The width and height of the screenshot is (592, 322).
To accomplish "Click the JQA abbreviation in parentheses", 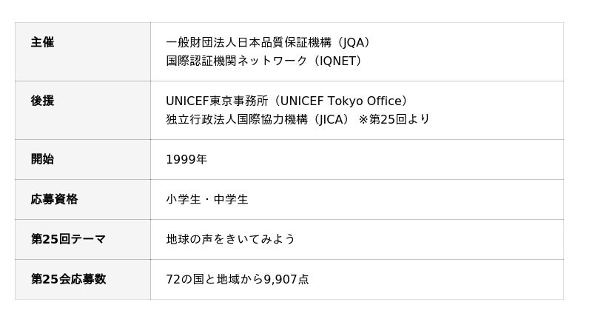I will pos(354,43).
